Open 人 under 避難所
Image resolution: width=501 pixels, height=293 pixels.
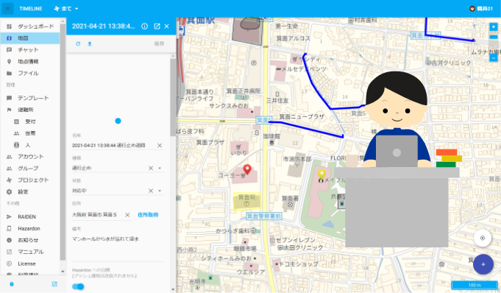pos(29,145)
